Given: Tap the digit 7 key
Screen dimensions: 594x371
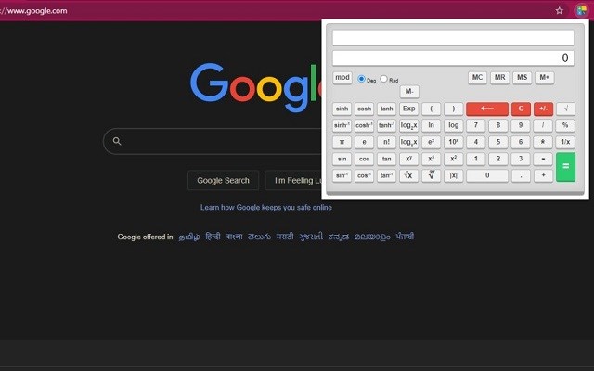Looking at the screenshot, I should tap(476, 125).
